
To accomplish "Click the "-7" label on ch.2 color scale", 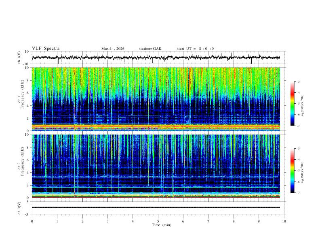I will tap(298, 193).
